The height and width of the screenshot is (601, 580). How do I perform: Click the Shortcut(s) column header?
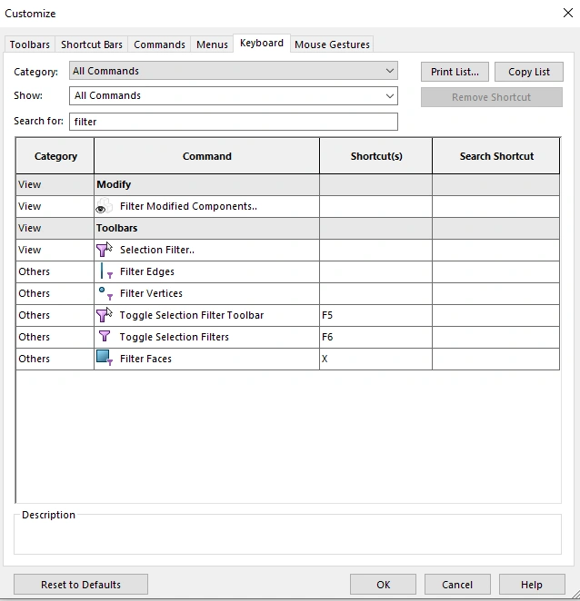click(x=376, y=156)
